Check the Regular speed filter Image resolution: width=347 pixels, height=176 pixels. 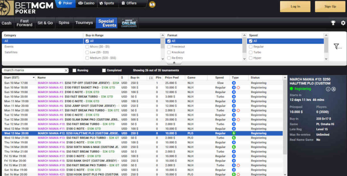point(250,47)
